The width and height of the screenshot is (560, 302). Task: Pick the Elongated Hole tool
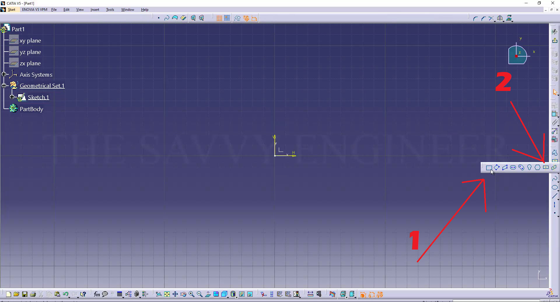pos(513,167)
